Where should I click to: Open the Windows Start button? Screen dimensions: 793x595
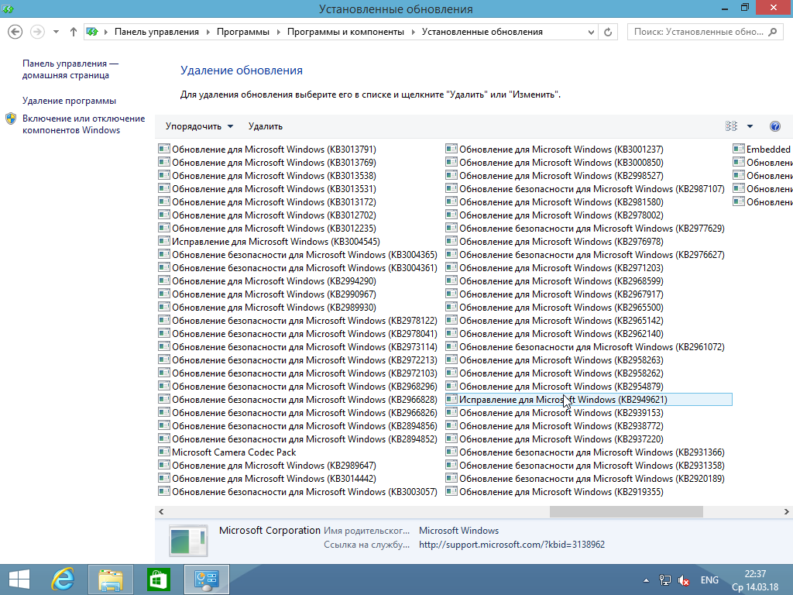point(19,580)
